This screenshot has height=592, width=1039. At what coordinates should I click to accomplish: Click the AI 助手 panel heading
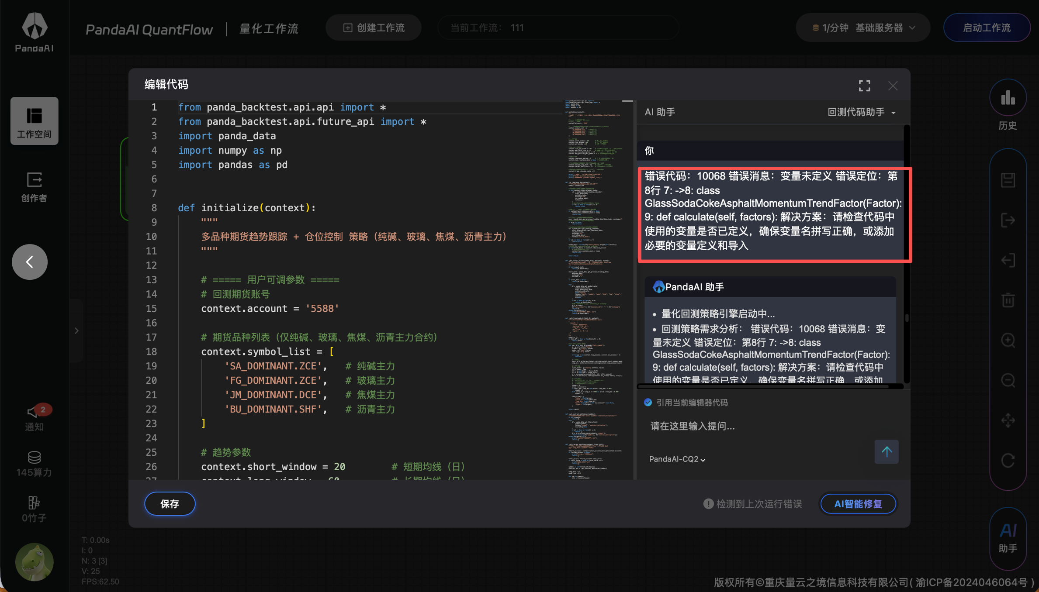click(x=660, y=112)
